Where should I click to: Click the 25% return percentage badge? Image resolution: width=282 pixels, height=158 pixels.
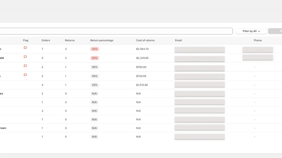tap(94, 85)
